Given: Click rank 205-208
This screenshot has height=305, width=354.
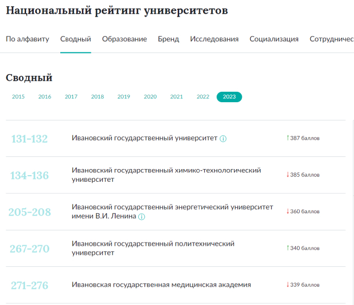Looking at the screenshot, I should click(x=29, y=212).
